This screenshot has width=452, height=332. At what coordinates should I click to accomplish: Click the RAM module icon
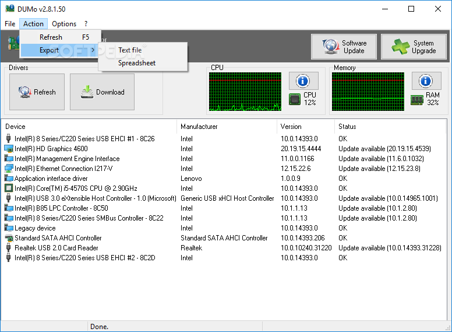(417, 100)
